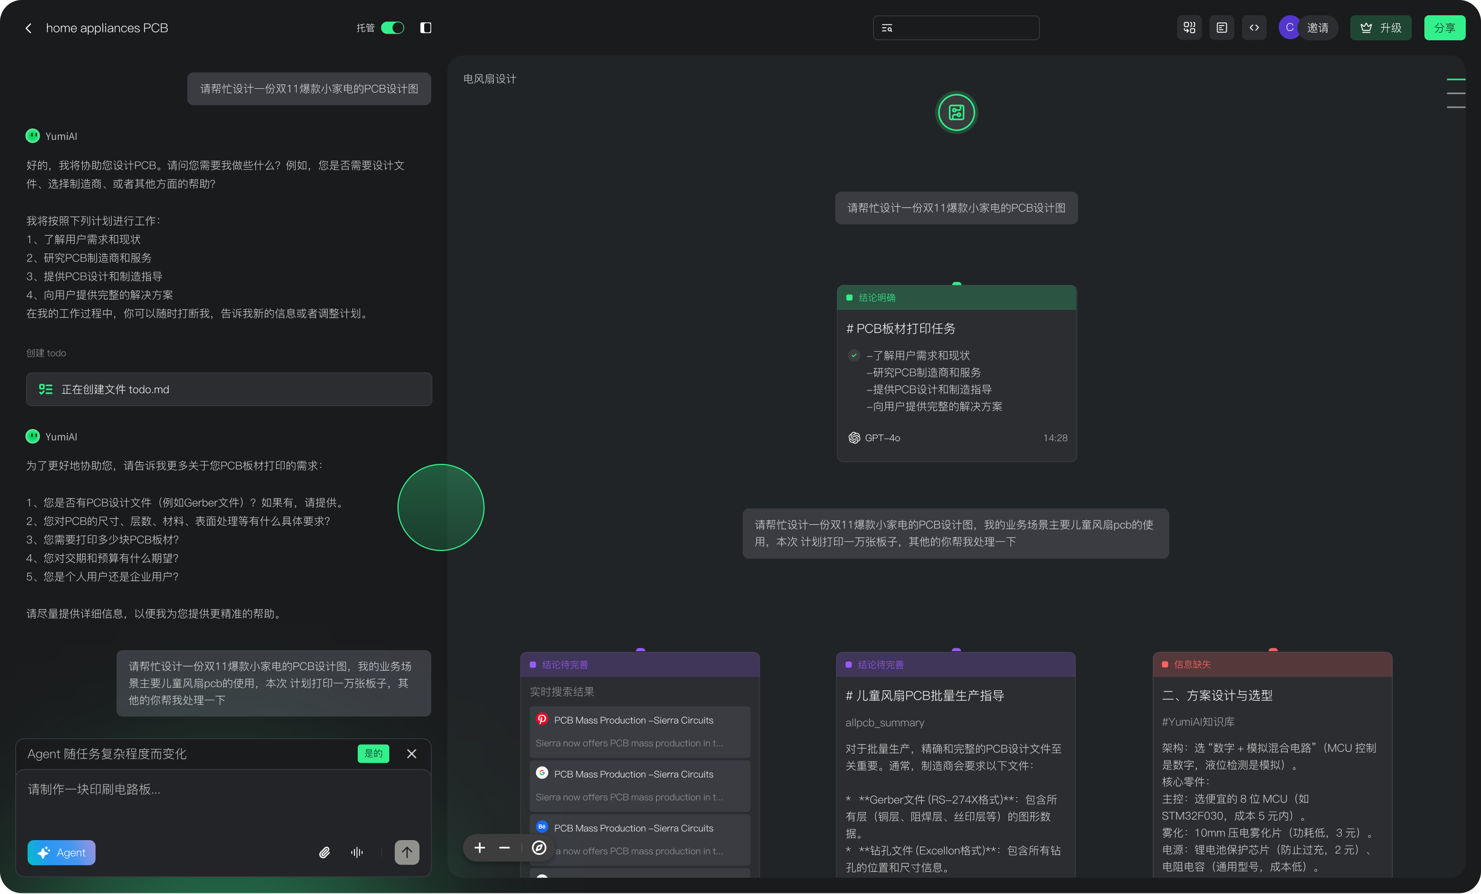
Task: Collapse the chat sidebar panel icon
Action: tap(426, 28)
